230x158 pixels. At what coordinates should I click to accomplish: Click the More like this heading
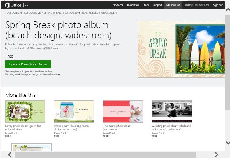(x=20, y=95)
